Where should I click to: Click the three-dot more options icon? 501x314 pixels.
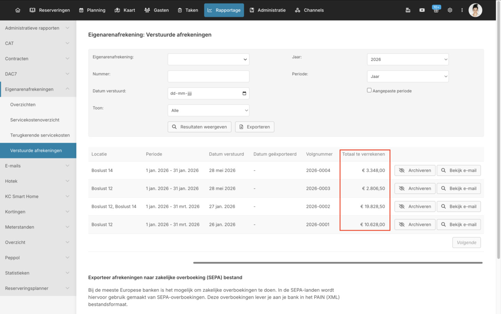(x=462, y=10)
